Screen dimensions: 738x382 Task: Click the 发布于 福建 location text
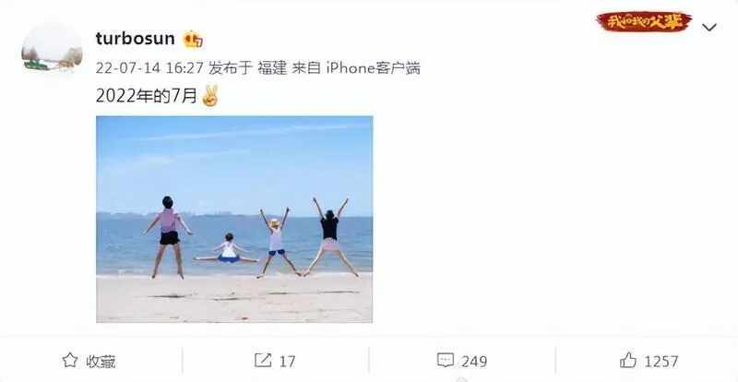pyautogui.click(x=247, y=68)
